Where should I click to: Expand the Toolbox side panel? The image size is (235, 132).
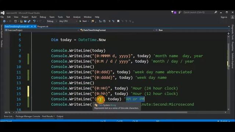coord(1,44)
